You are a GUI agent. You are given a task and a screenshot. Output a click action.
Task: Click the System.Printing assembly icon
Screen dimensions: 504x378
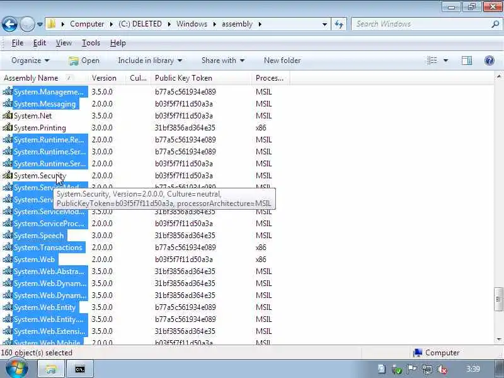pos(8,128)
